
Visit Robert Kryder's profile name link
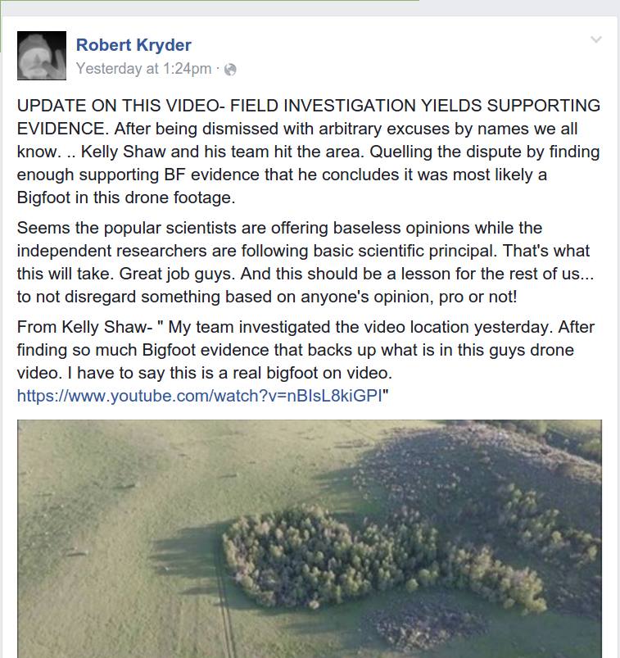(134, 45)
